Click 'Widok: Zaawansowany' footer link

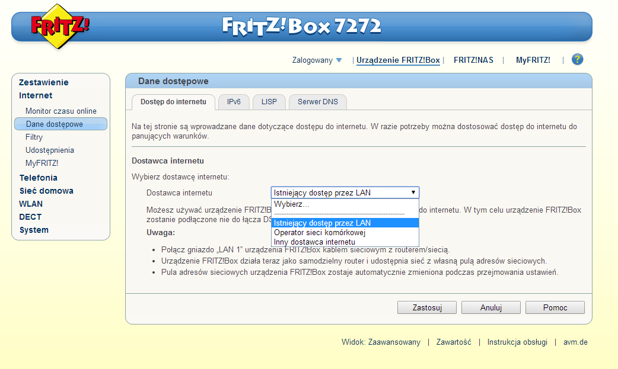(x=381, y=342)
